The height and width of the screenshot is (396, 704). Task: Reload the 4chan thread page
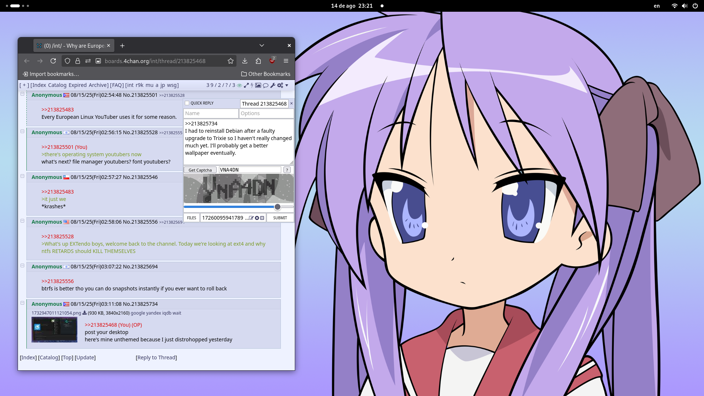tap(53, 61)
